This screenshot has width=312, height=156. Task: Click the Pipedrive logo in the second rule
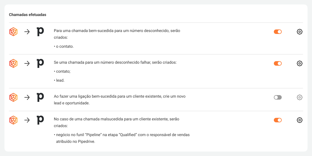[40, 63]
